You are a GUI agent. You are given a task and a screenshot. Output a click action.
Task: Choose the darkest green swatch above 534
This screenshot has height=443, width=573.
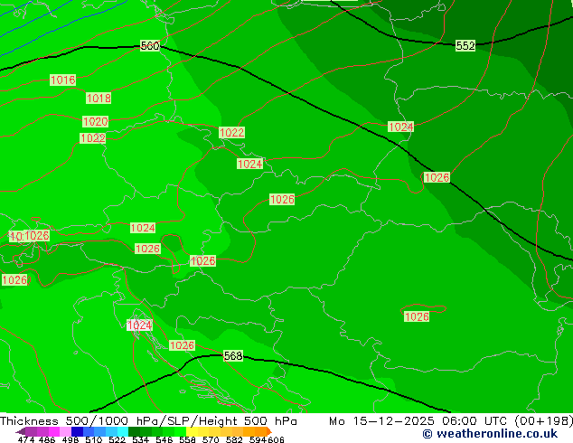click(x=134, y=431)
